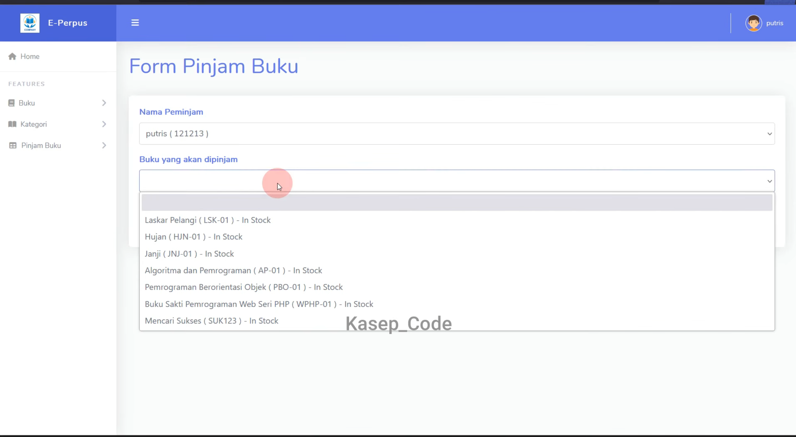Expand the Pinjam Buku chevron
Viewport: 796px width, 437px height.
(x=104, y=145)
